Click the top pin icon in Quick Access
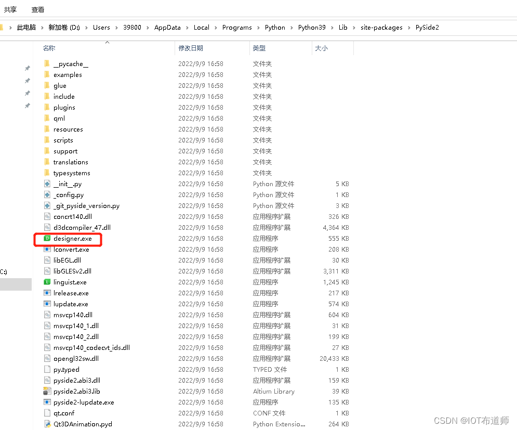Screen dimensions: 517x430 point(28,68)
